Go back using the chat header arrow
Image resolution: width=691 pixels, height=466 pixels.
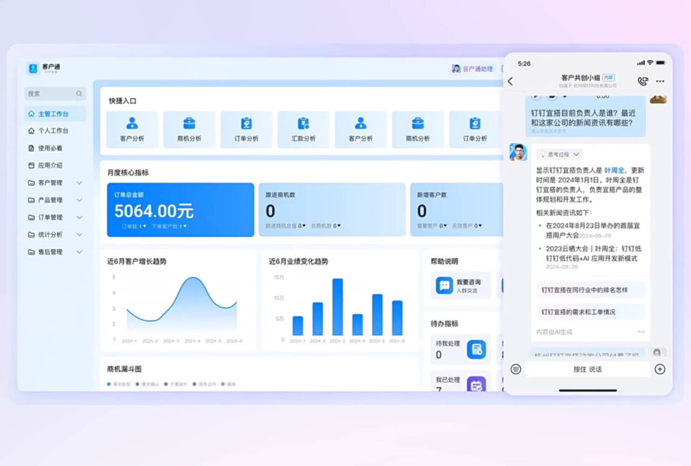click(x=511, y=81)
